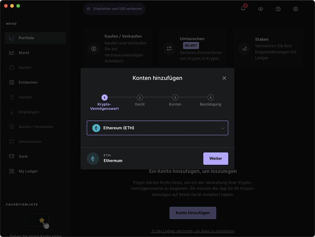Click the My Ledger tools icon

(12, 171)
